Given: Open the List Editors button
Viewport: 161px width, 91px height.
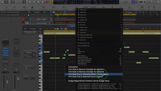Looking at the screenshot, I should pyautogui.click(x=148, y=2).
